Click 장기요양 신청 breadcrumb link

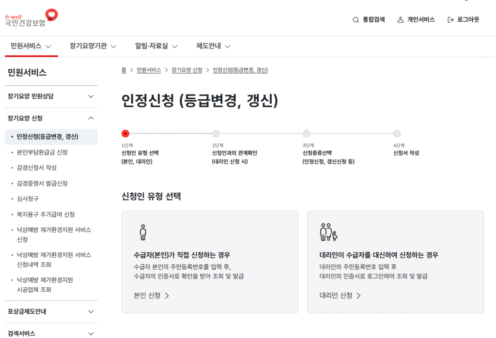[186, 70]
